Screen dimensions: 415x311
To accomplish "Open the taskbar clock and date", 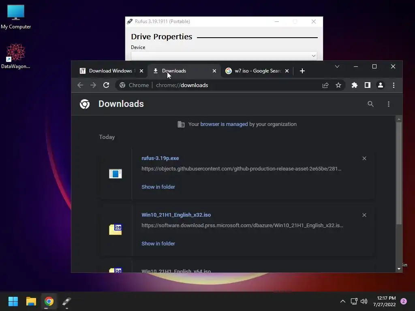I will tap(385, 301).
